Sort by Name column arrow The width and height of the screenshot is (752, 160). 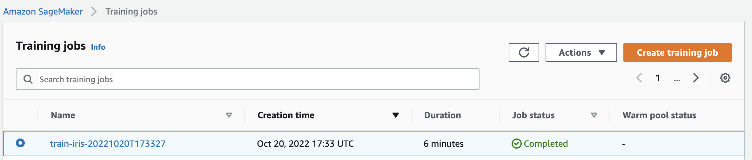click(229, 115)
